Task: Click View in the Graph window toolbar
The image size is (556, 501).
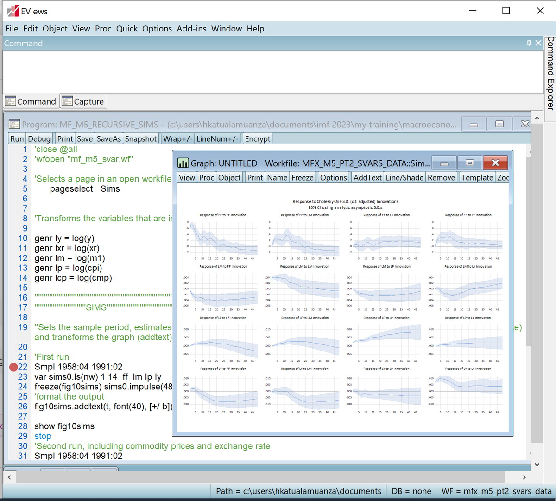Action: [187, 177]
